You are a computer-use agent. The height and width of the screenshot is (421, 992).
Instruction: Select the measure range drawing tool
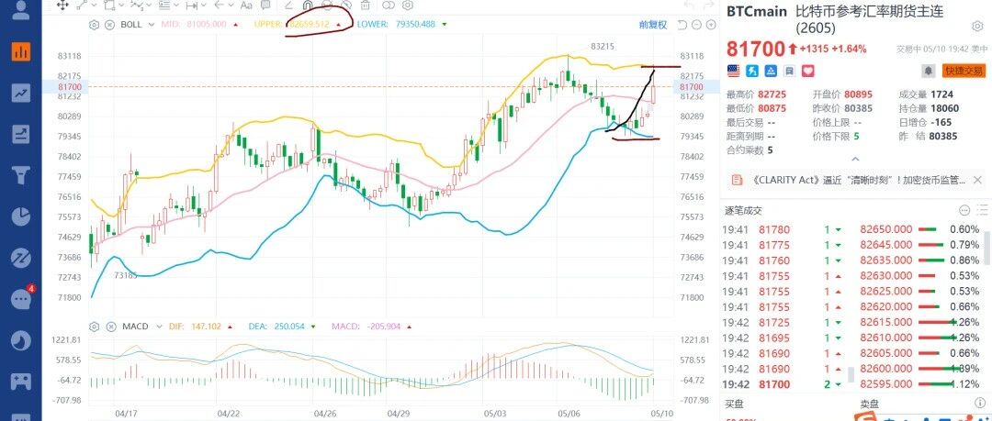point(191,6)
